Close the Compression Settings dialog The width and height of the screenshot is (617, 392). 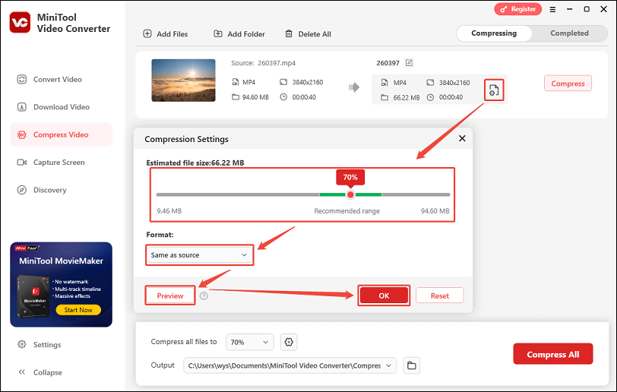click(x=462, y=138)
